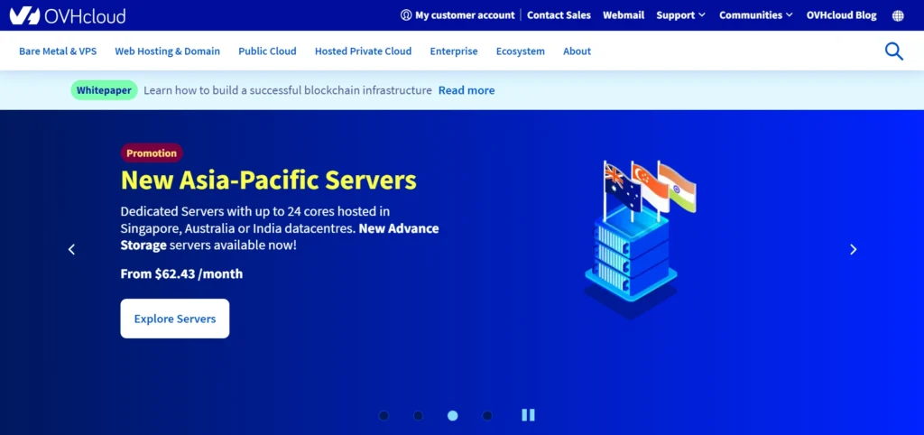Viewport: 924px width, 435px height.
Task: Select the fourth carousel dot
Action: click(487, 415)
